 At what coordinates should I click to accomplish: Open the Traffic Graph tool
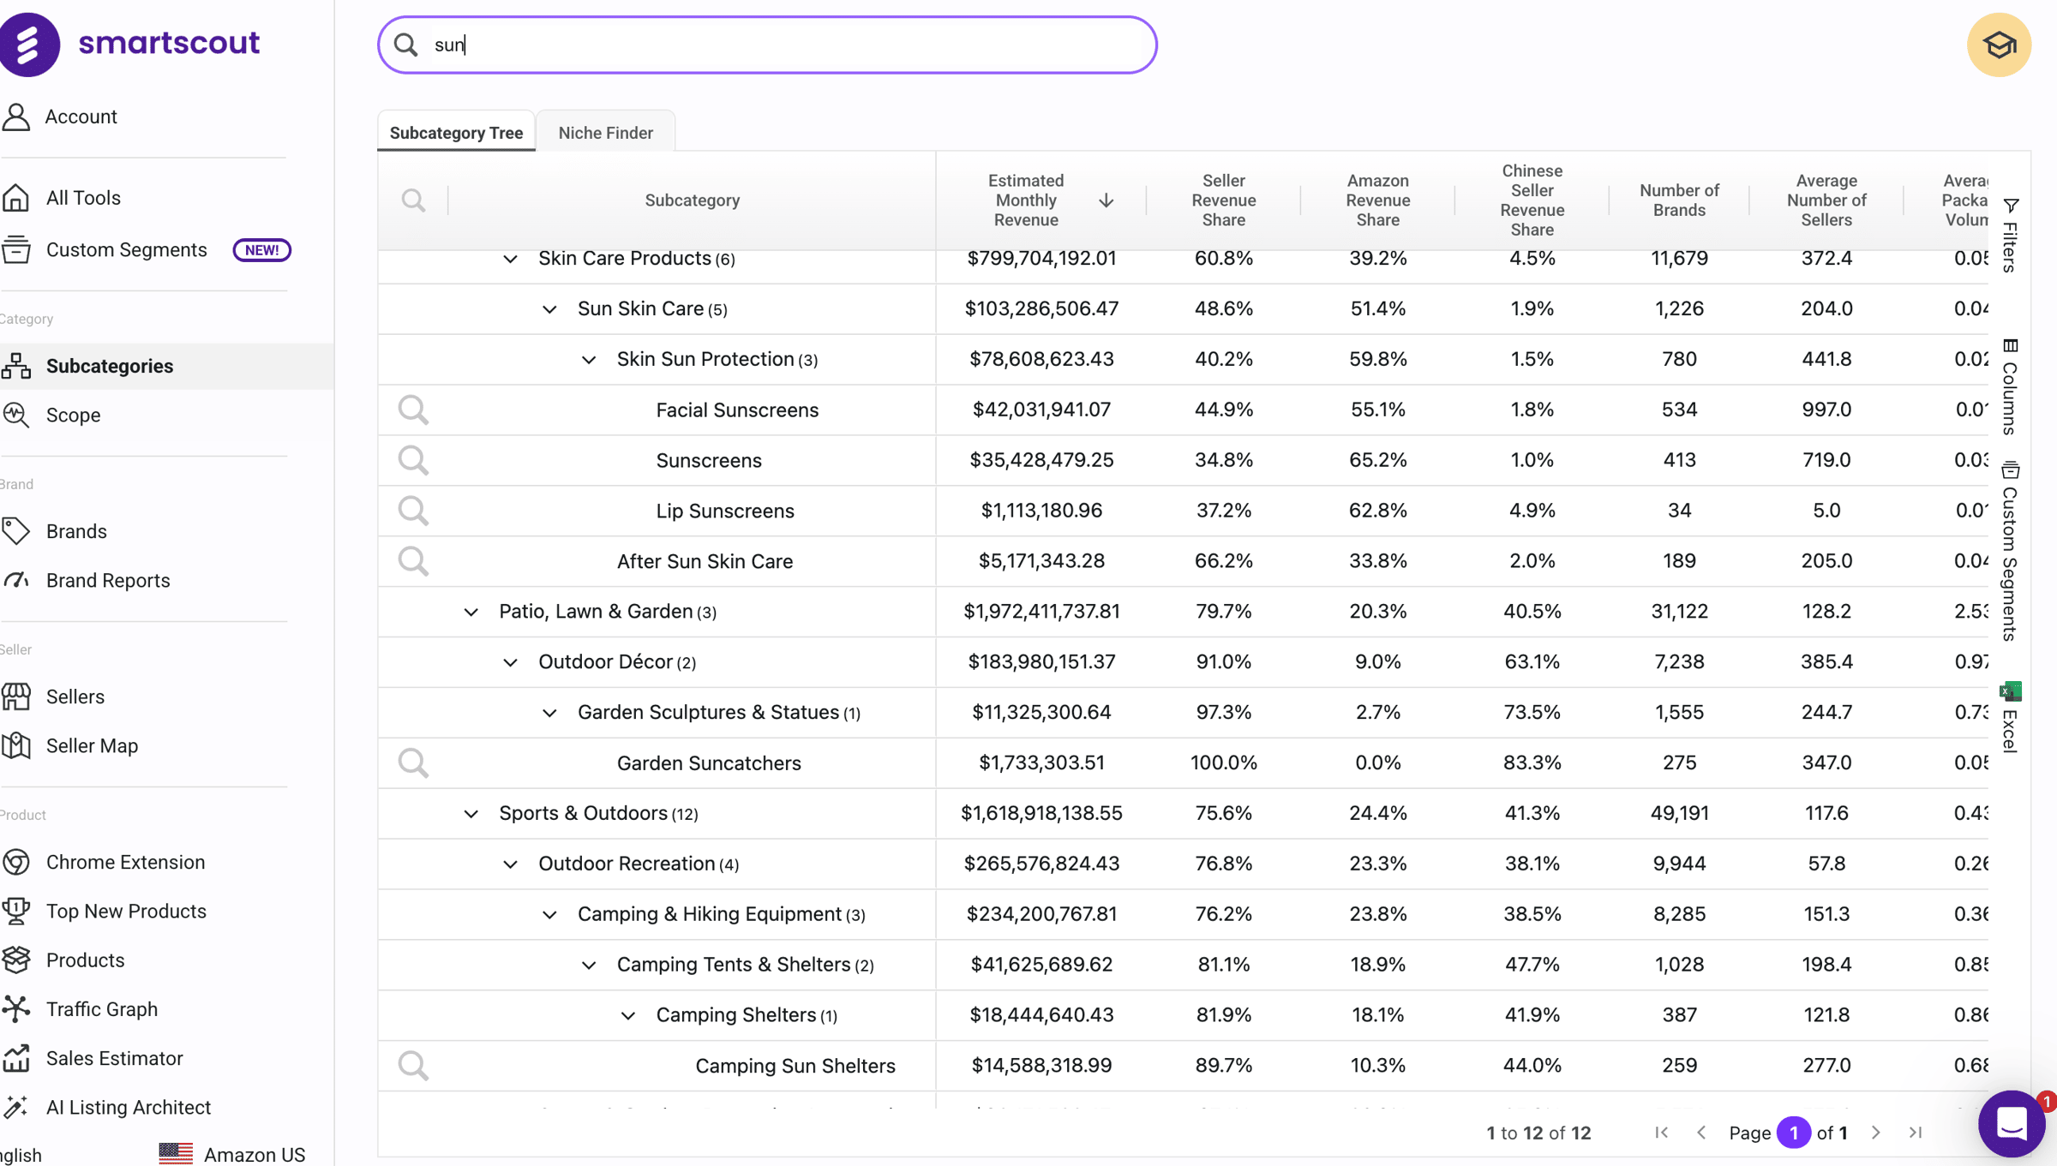(x=101, y=1008)
